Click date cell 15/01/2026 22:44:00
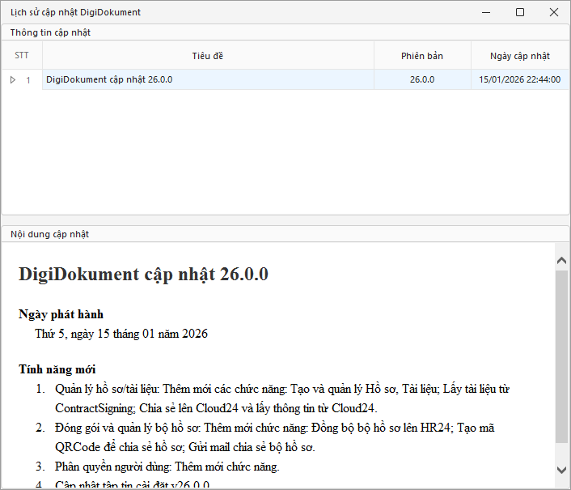This screenshot has height=490, width=571. click(520, 79)
